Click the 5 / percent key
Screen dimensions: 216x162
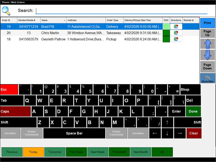pos(87,90)
